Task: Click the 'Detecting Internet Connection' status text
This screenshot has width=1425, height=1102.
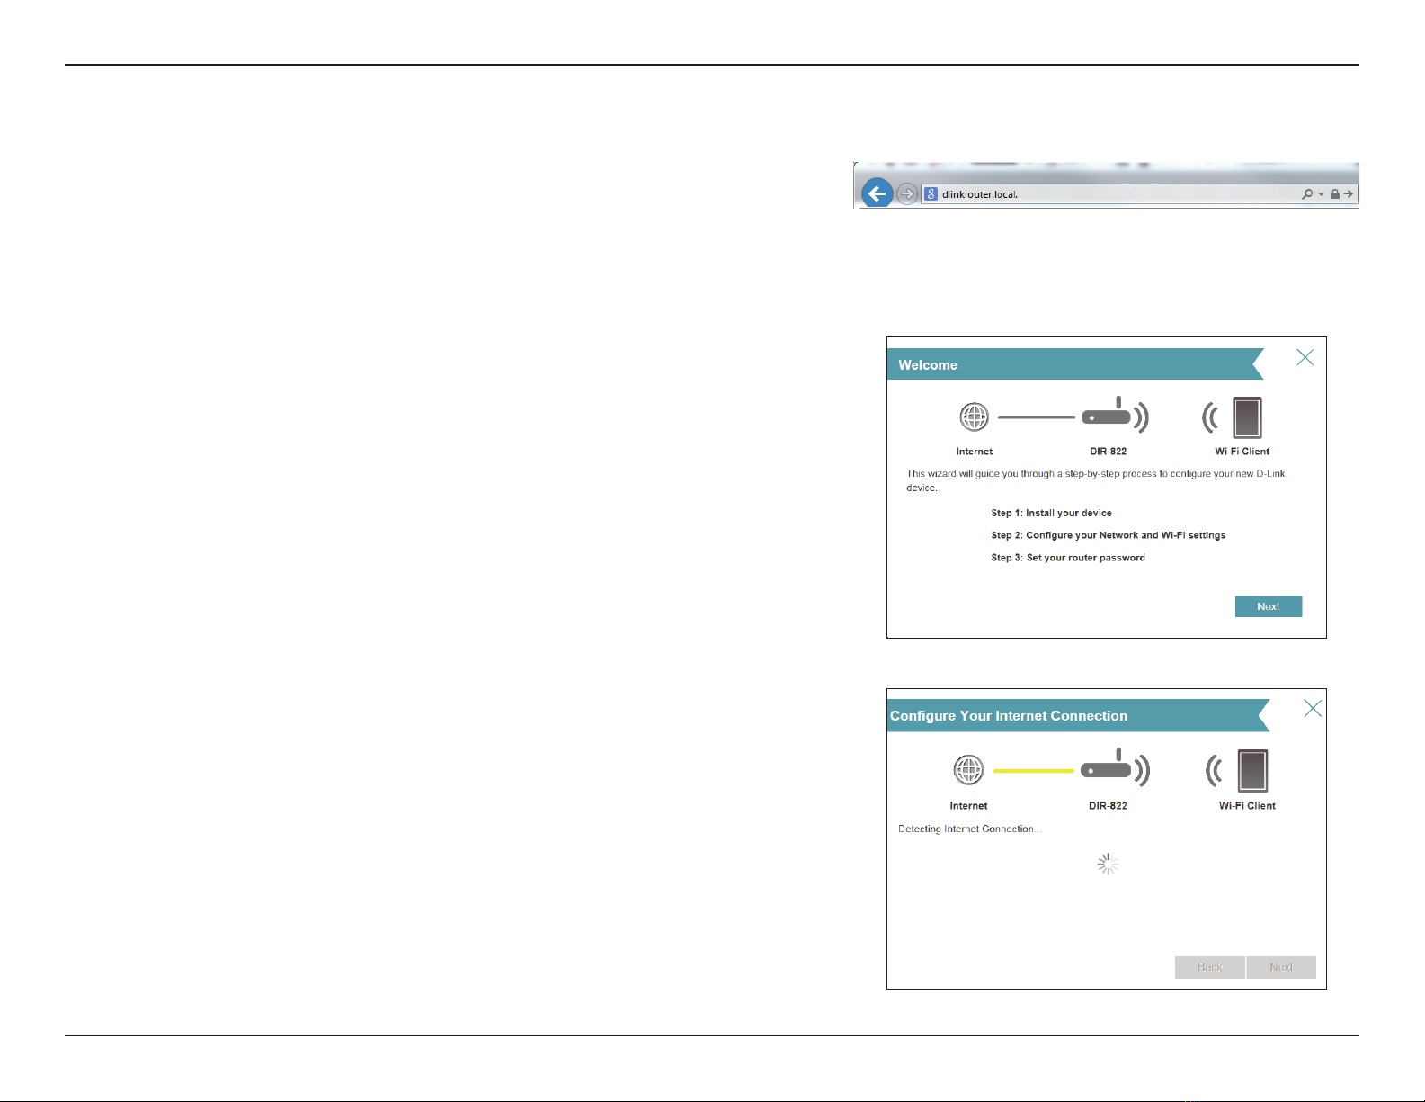Action: click(x=969, y=829)
